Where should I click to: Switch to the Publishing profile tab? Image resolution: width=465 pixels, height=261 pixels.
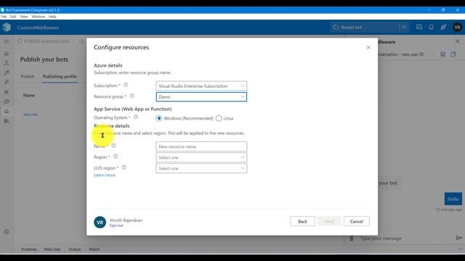(x=60, y=76)
